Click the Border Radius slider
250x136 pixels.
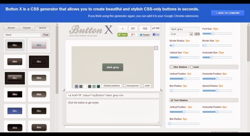(x=184, y=45)
